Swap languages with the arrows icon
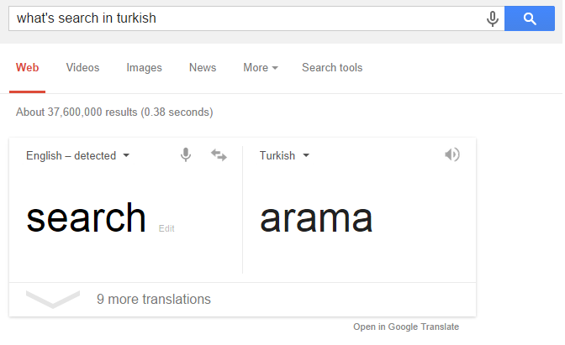The image size is (565, 345). coord(219,155)
